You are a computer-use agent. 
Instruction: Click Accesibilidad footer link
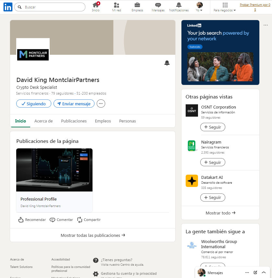[61, 260]
